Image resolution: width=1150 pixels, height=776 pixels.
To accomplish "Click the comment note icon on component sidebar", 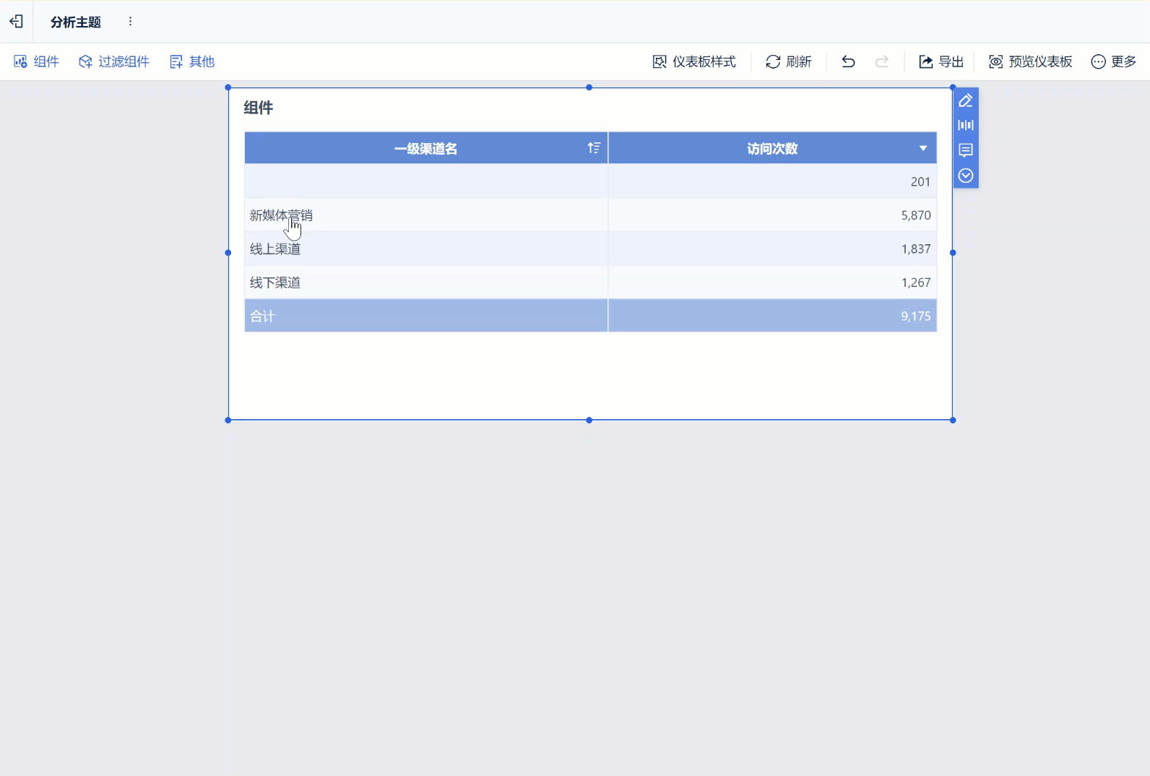I will pyautogui.click(x=966, y=150).
